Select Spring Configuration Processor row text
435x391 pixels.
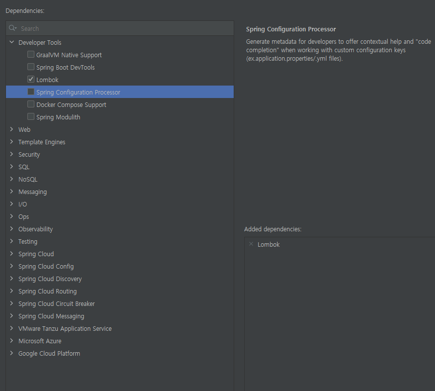tap(78, 93)
